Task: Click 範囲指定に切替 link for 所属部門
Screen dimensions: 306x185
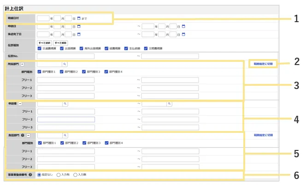Action: click(x=263, y=64)
